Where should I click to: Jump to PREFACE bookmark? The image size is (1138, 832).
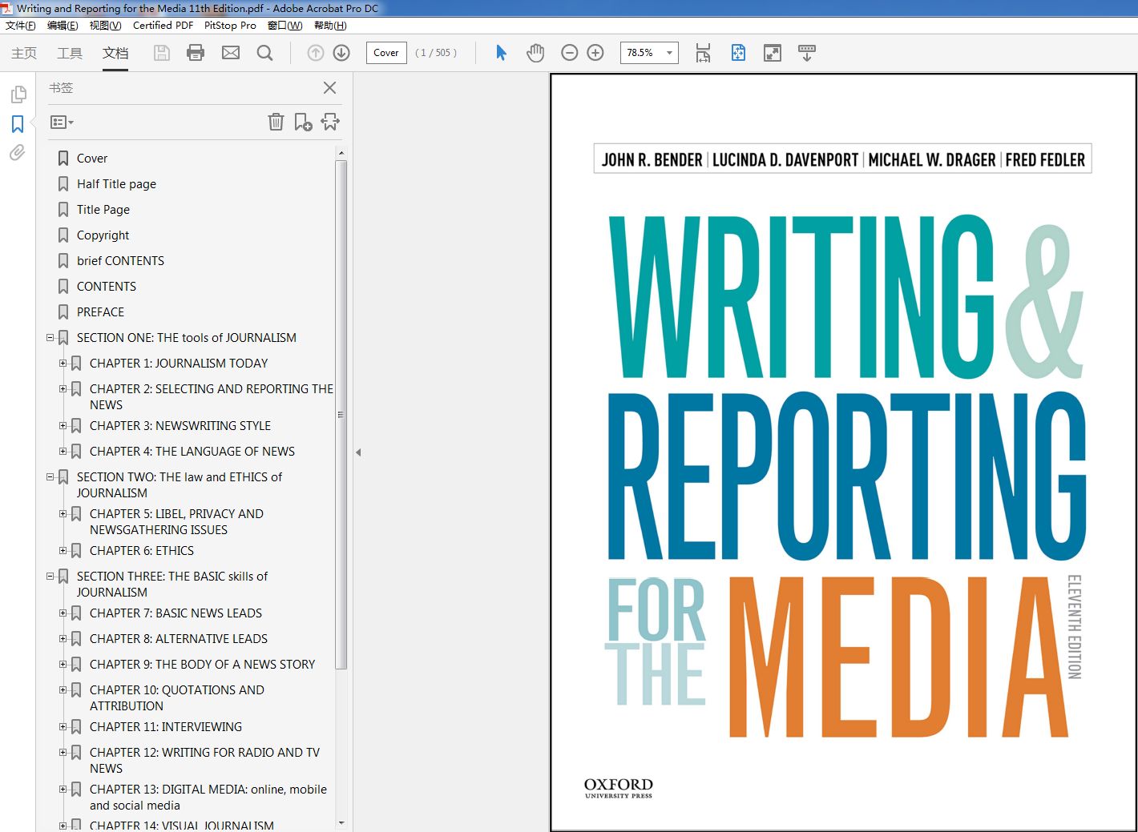click(100, 312)
